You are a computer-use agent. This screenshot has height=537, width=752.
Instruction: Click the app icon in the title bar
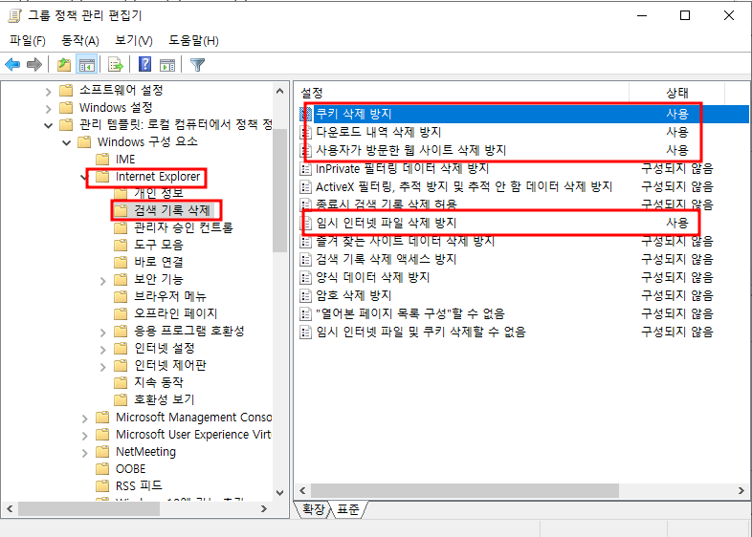[x=15, y=16]
